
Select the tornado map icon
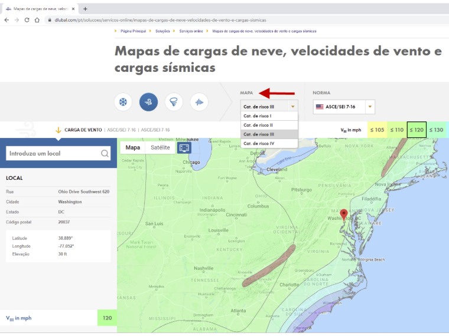[x=174, y=102]
